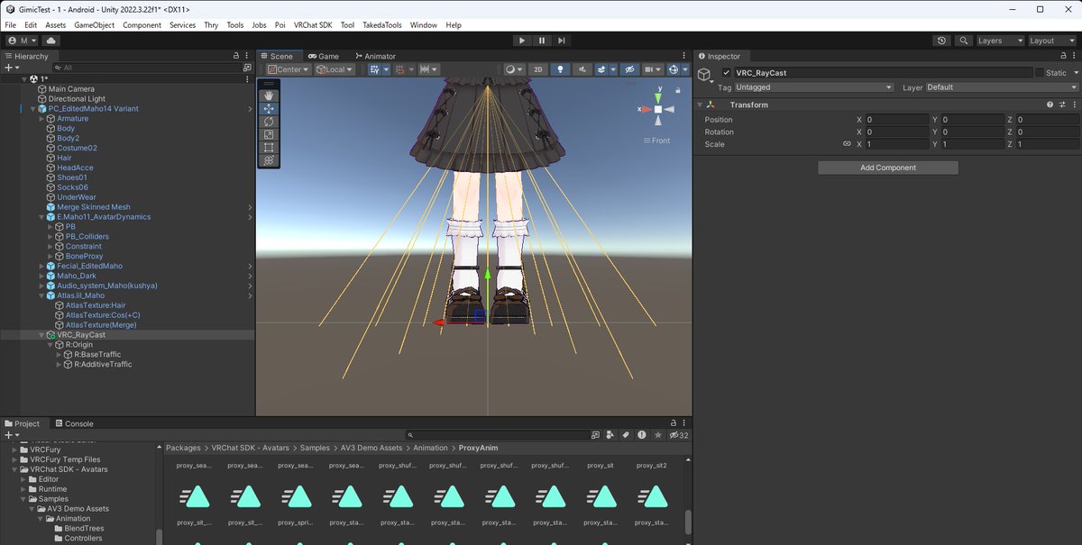Click the Rotation Y field
Viewport: 1082px width, 545px height.
tap(973, 132)
